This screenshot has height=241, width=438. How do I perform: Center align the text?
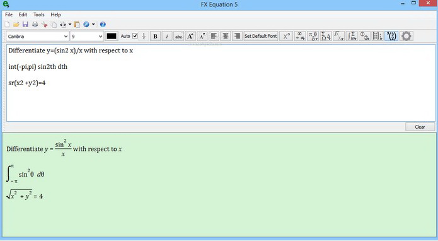click(x=226, y=37)
